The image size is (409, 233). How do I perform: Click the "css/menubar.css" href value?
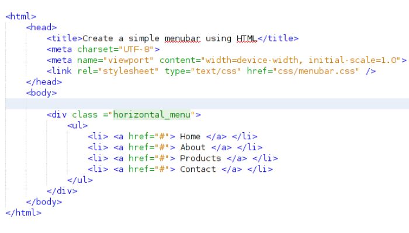point(316,71)
